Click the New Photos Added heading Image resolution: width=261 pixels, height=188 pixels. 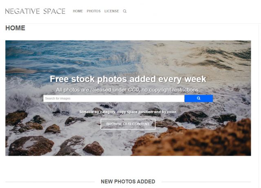[128, 181]
